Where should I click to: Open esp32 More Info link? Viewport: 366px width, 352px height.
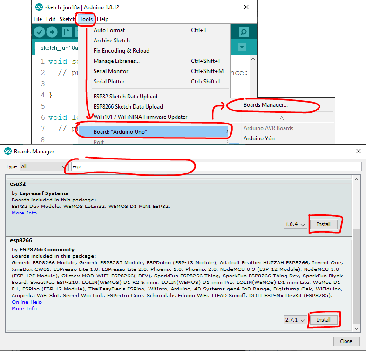point(24,213)
